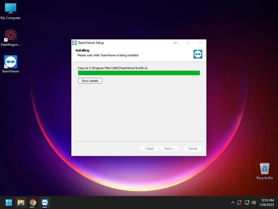
Task: Open the update sync tray icon
Action: [239, 202]
